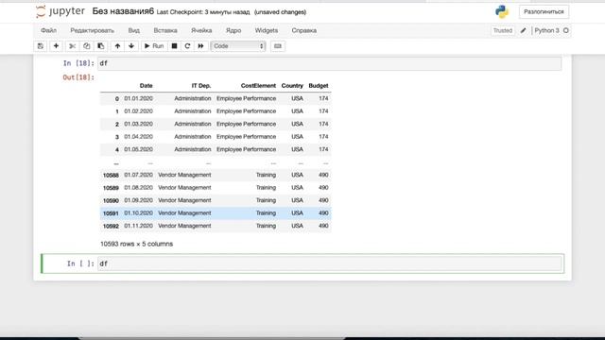Click the IT Dep. column header

pos(201,86)
